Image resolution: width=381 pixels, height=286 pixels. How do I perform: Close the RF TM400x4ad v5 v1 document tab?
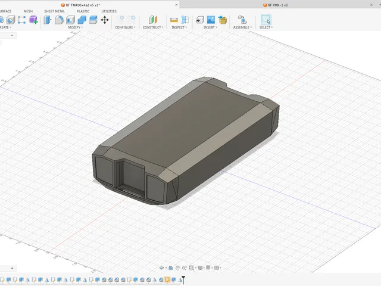(176, 5)
